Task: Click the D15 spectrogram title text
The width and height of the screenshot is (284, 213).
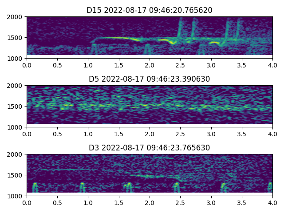Action: coord(150,10)
